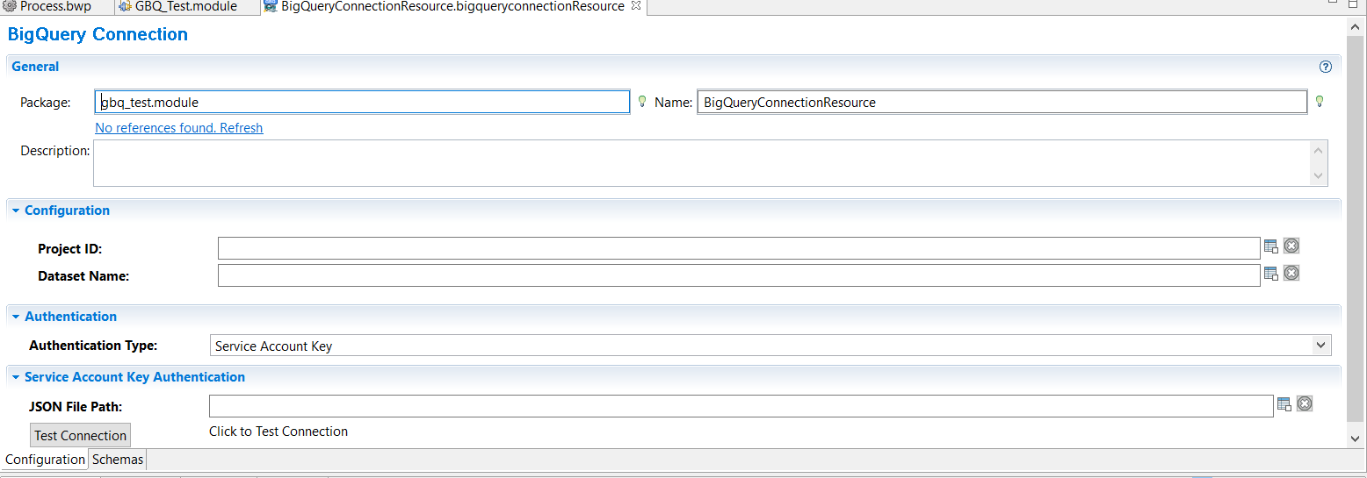Focus the Name input field

point(1002,102)
